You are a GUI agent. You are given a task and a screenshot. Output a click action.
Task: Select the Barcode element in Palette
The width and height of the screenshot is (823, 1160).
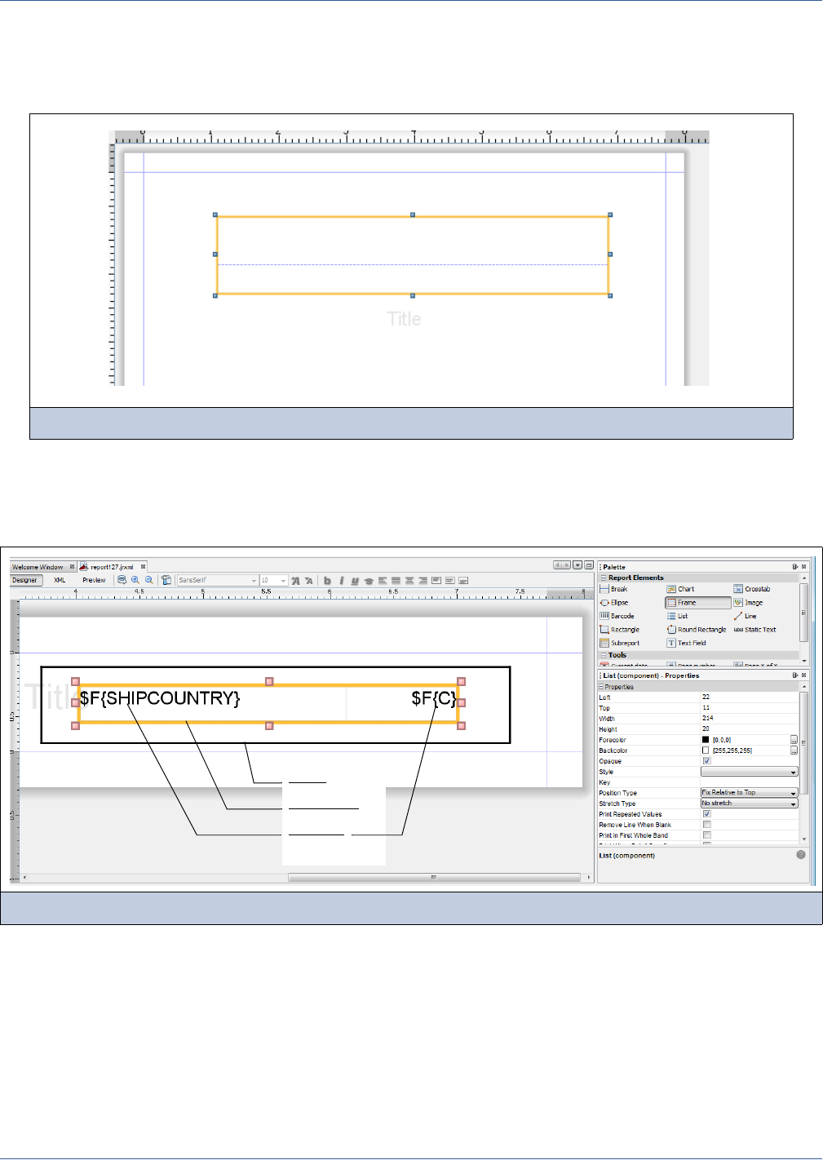coord(617,616)
